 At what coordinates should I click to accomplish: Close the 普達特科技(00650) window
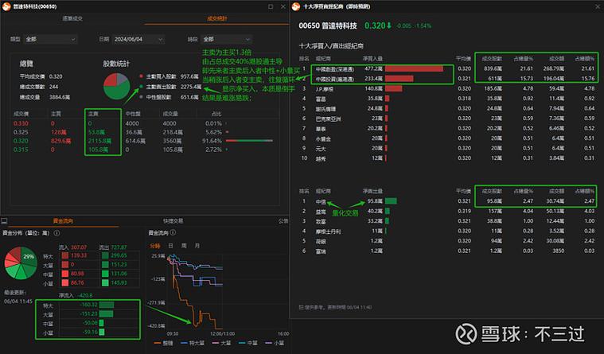click(x=283, y=6)
